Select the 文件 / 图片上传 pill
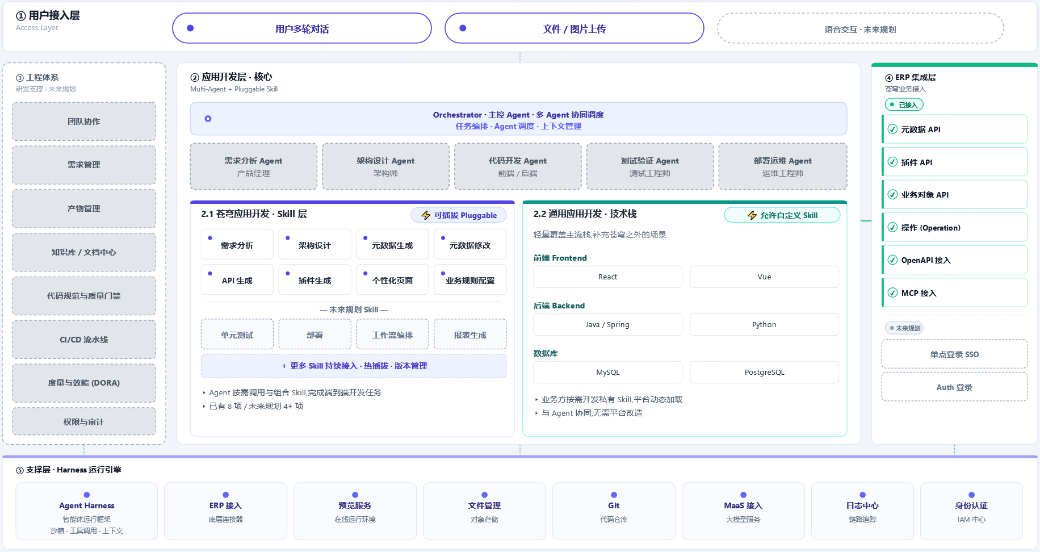Viewport: 1040px width, 552px height. point(574,28)
